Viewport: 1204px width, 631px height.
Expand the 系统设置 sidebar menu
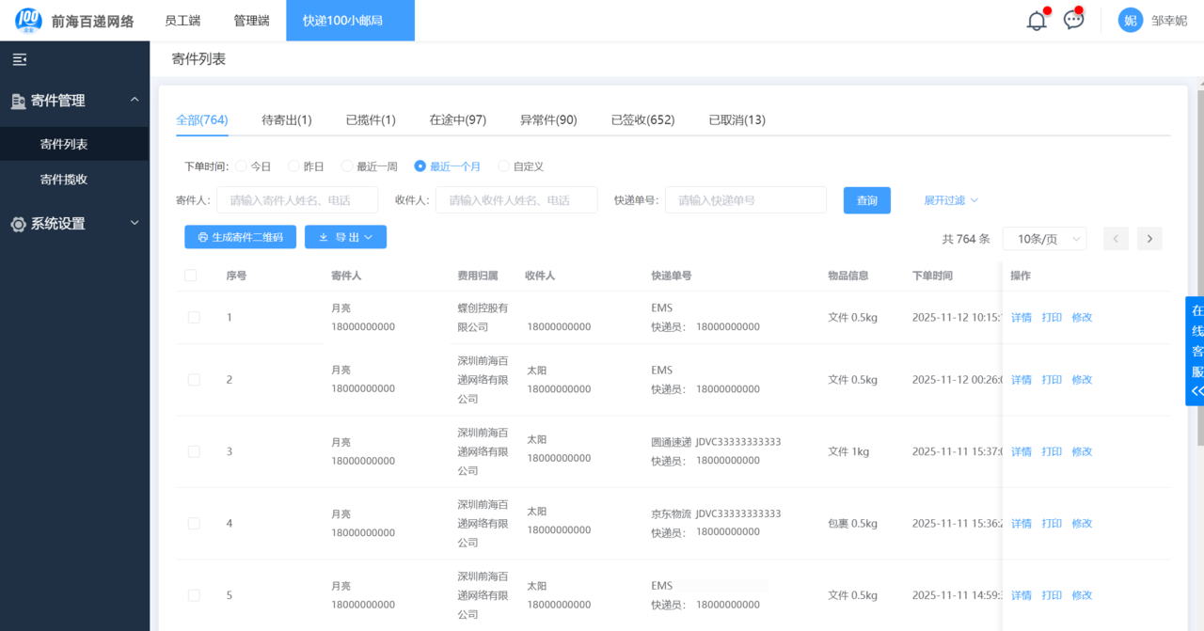click(x=74, y=224)
